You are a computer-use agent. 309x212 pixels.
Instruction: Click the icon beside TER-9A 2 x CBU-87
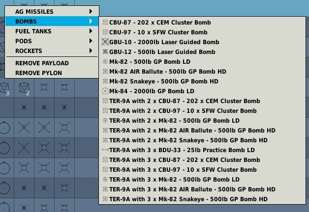click(x=105, y=101)
